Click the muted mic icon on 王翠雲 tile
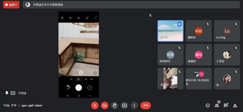Screen dimensions: 243x112 coord(236,48)
